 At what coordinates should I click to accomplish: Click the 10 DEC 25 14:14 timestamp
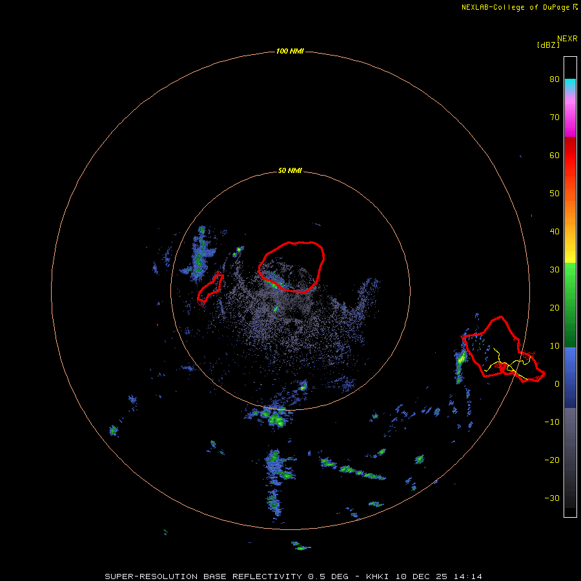tap(439, 576)
